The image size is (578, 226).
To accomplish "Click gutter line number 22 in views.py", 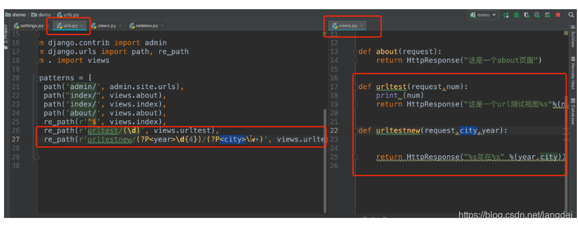I will pyautogui.click(x=334, y=131).
